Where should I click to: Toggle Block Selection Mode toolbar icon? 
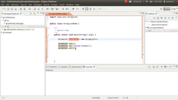tap(90, 9)
